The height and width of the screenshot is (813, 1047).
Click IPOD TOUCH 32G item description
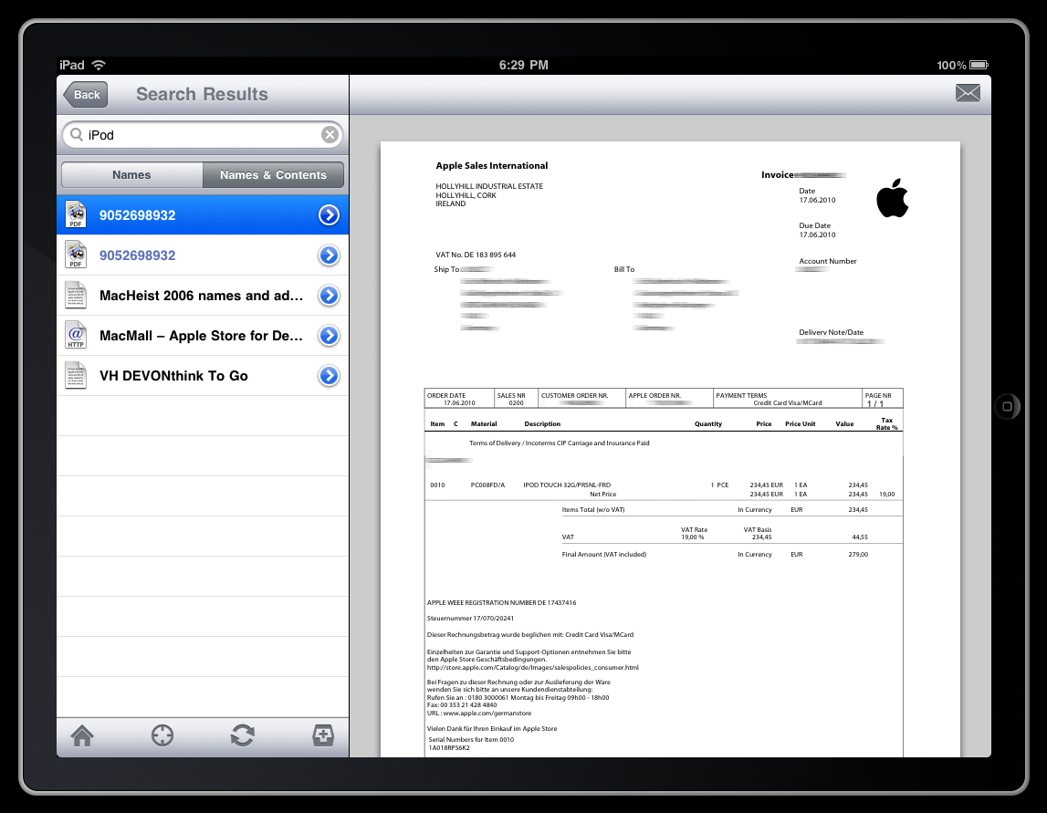[567, 485]
